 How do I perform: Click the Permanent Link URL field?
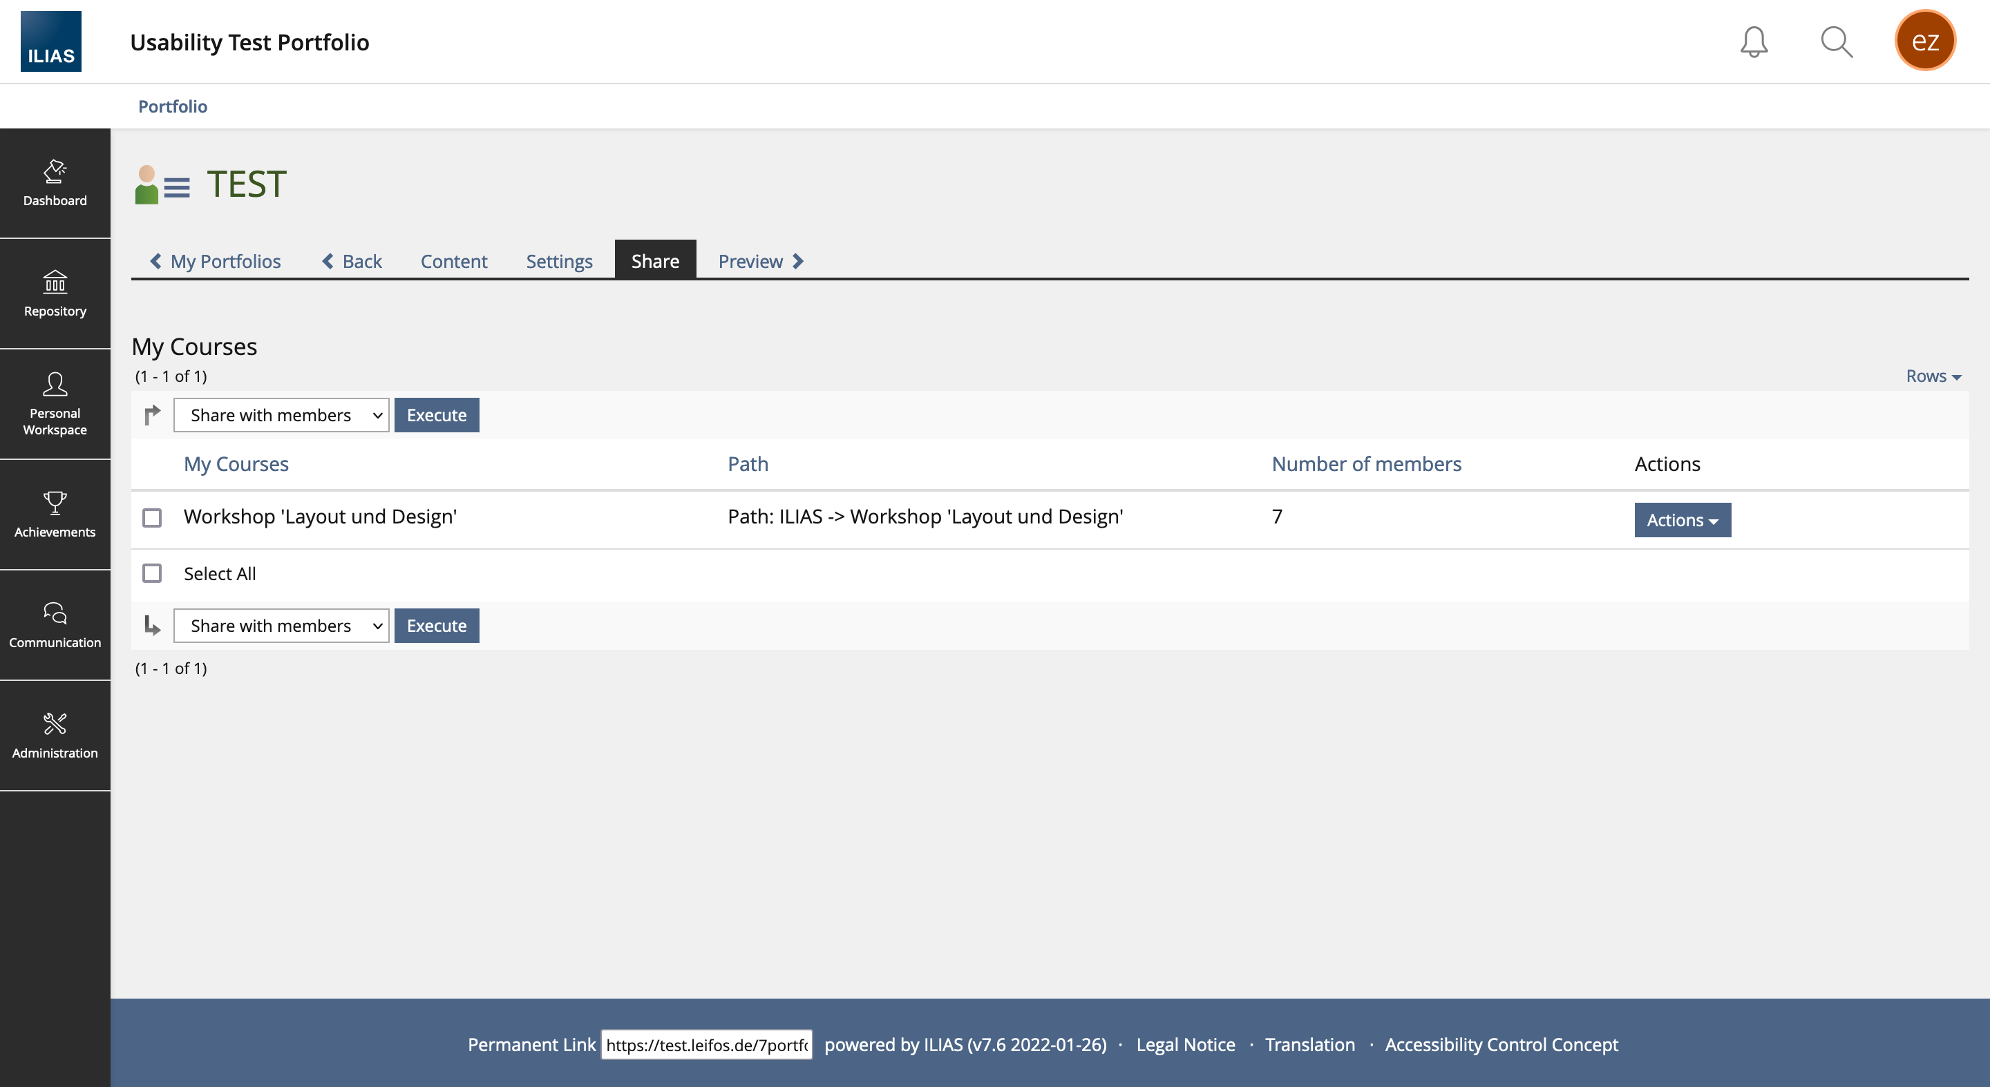[x=706, y=1045]
